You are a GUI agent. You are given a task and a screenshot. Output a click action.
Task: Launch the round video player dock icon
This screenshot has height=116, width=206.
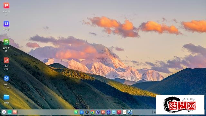(x=87, y=112)
